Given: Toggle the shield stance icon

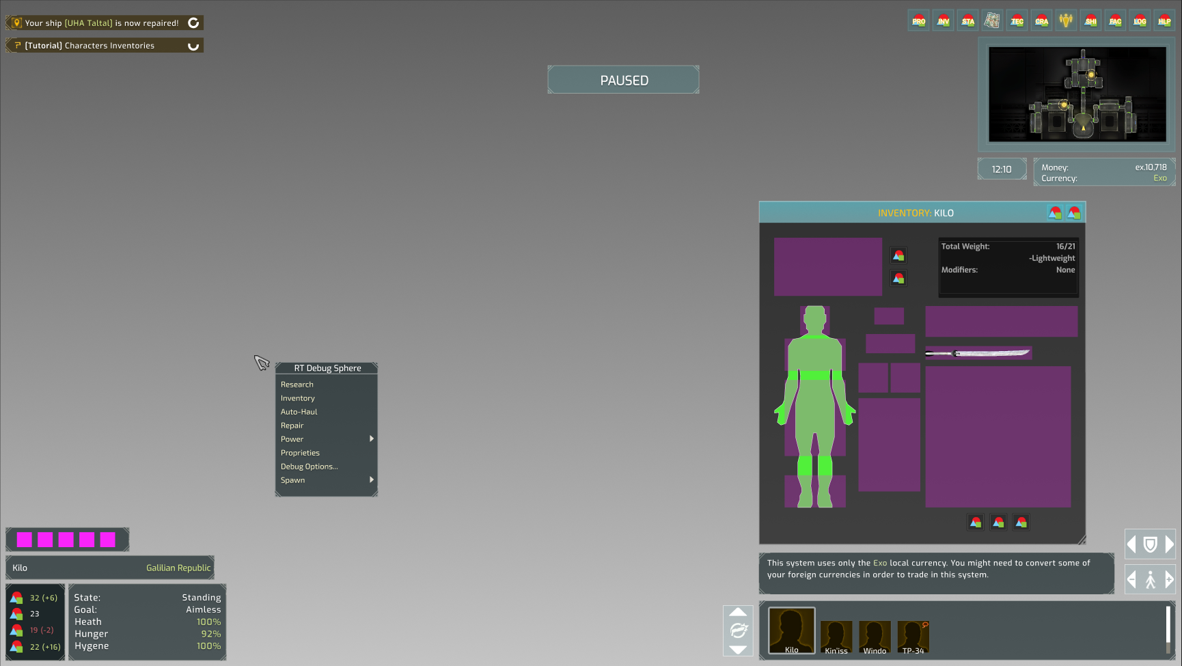Looking at the screenshot, I should pos(1150,544).
